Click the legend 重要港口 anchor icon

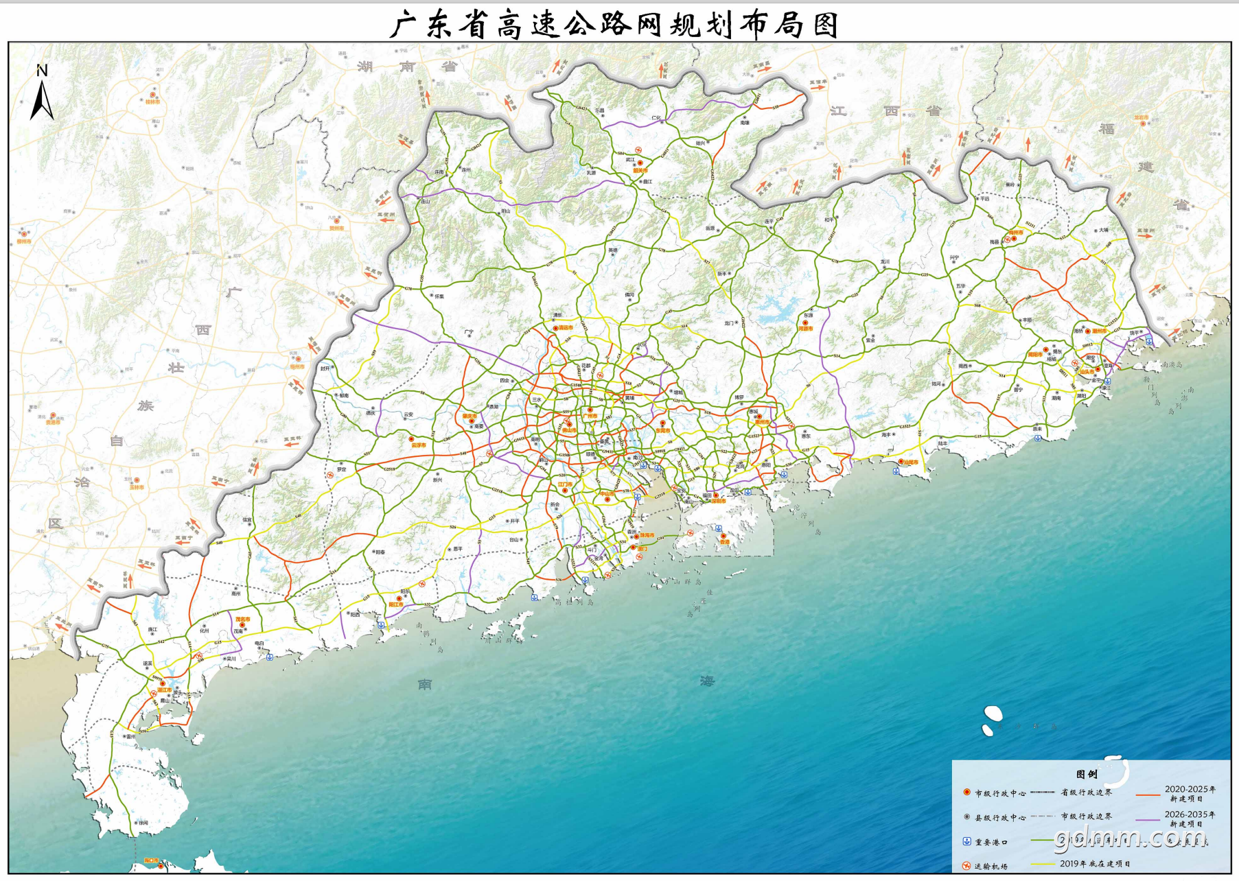click(x=966, y=841)
